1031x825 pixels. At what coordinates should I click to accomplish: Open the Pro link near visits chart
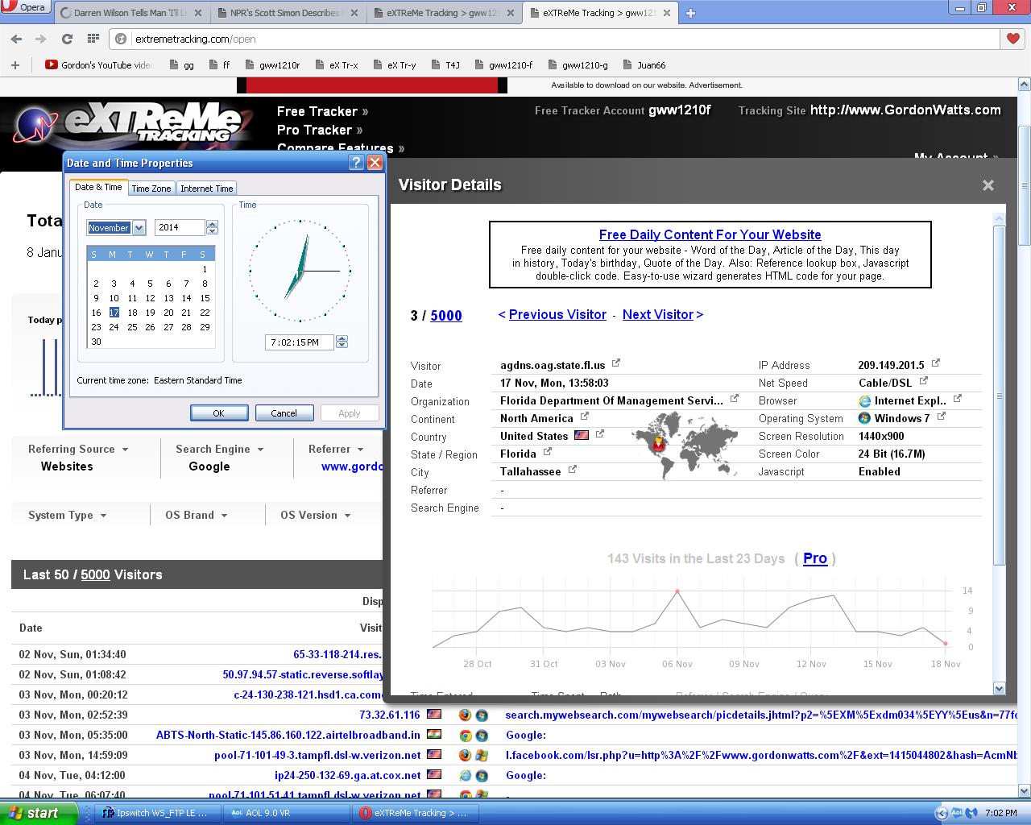click(815, 558)
